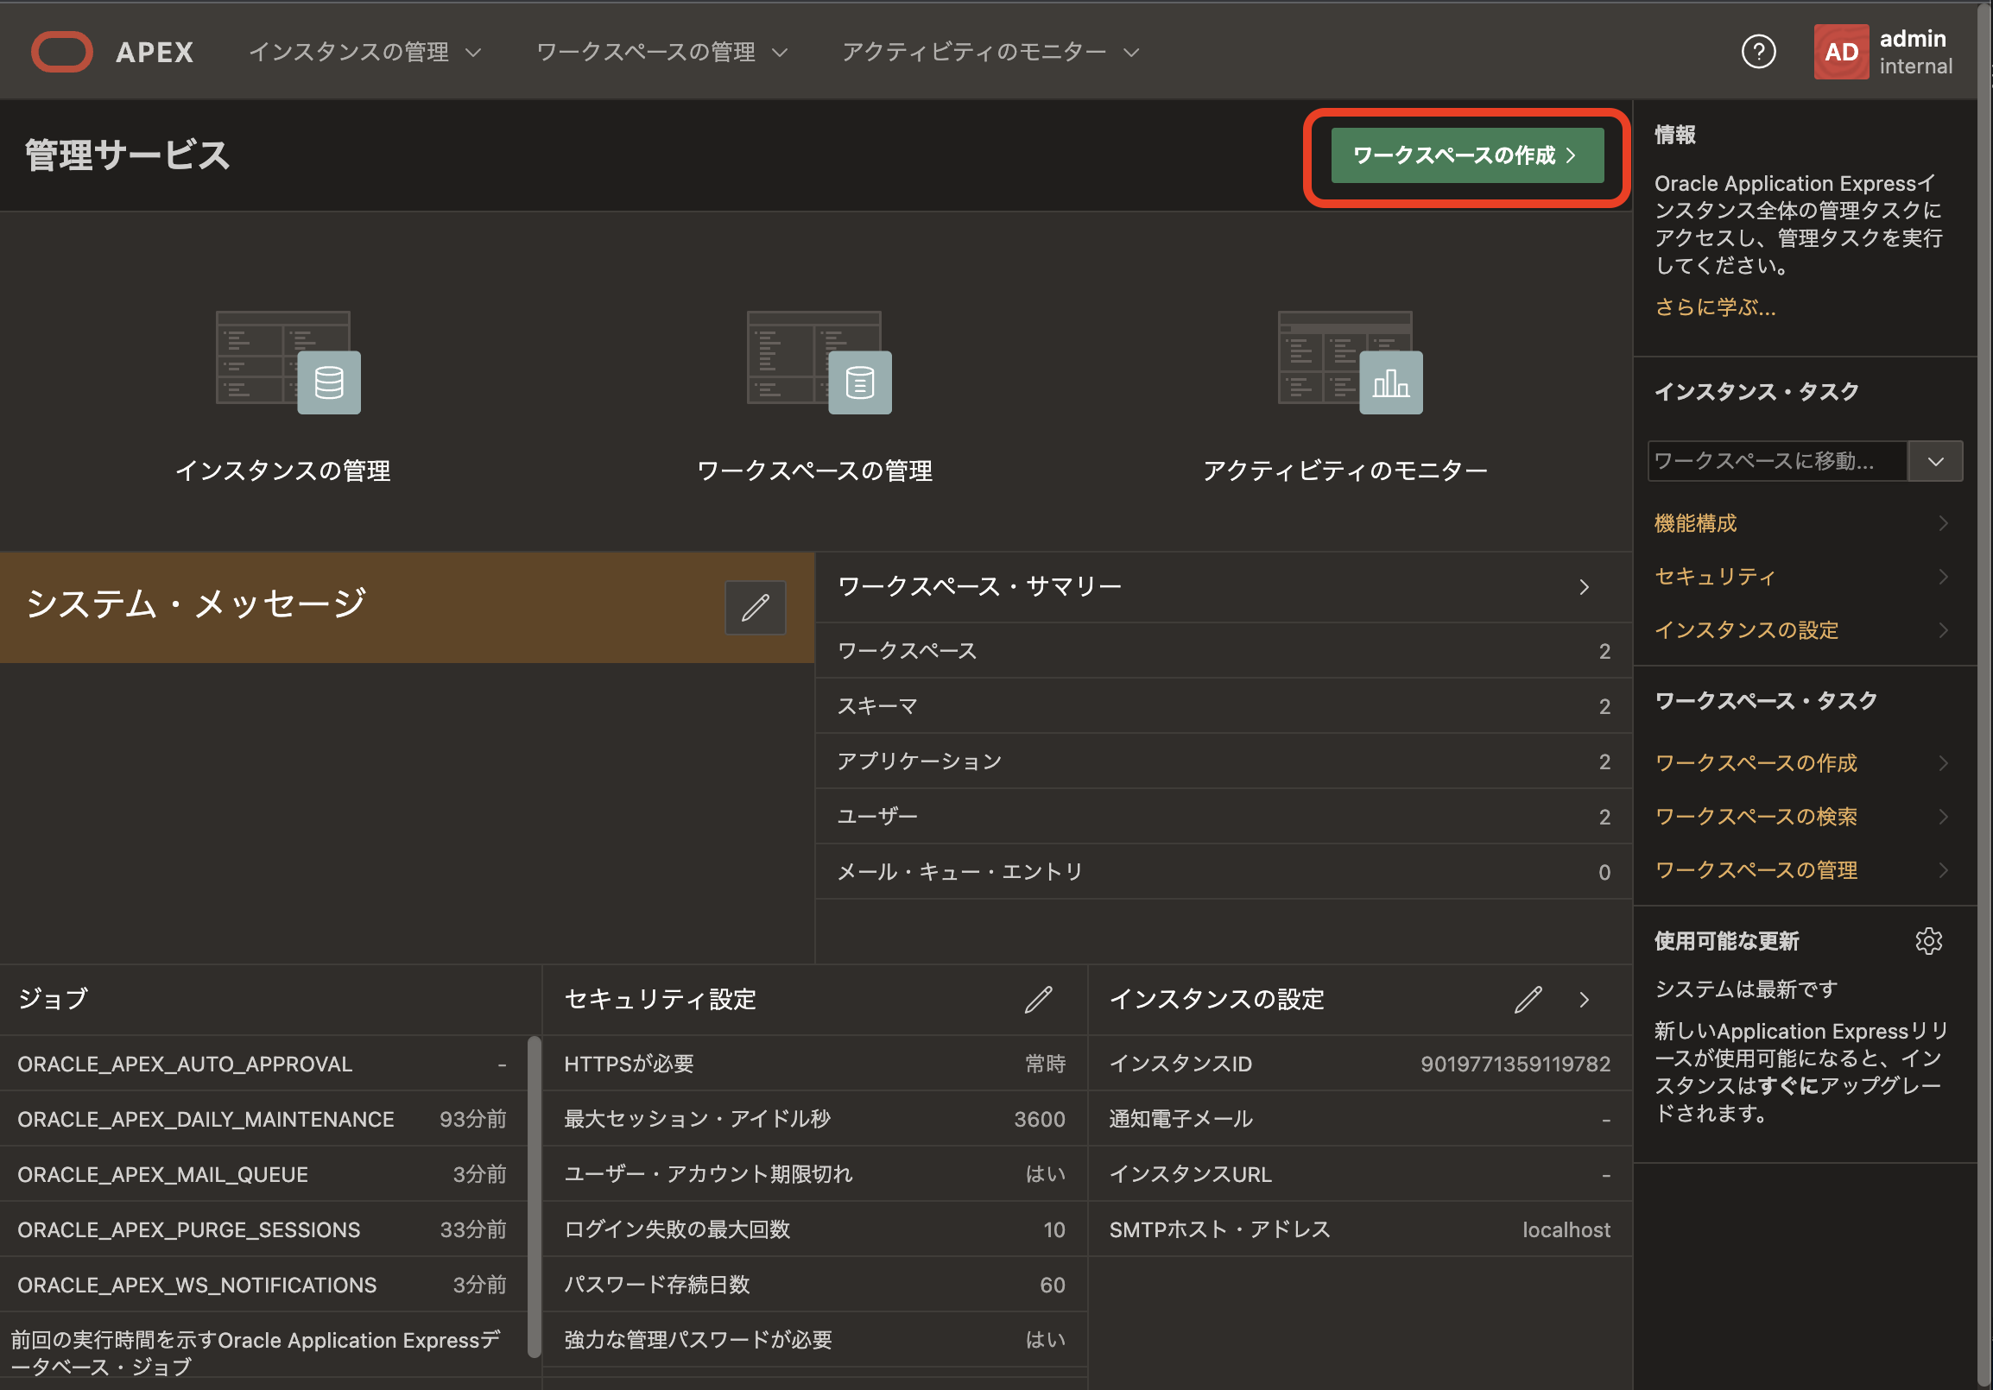
Task: Open 機能構成 link in instance tasks
Action: 1695,523
